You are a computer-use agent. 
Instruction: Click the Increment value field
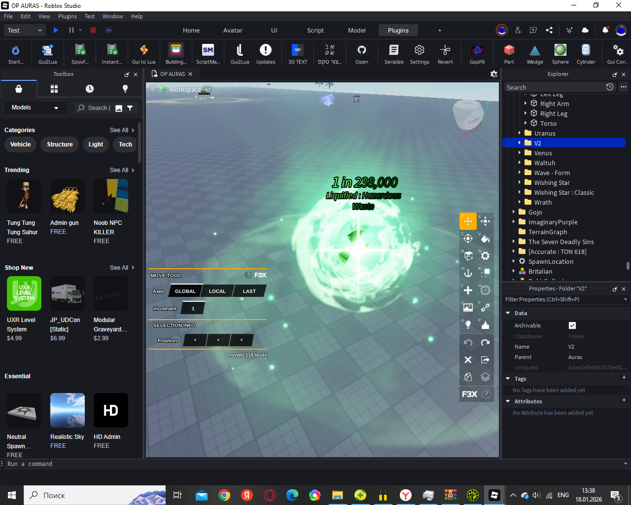193,309
